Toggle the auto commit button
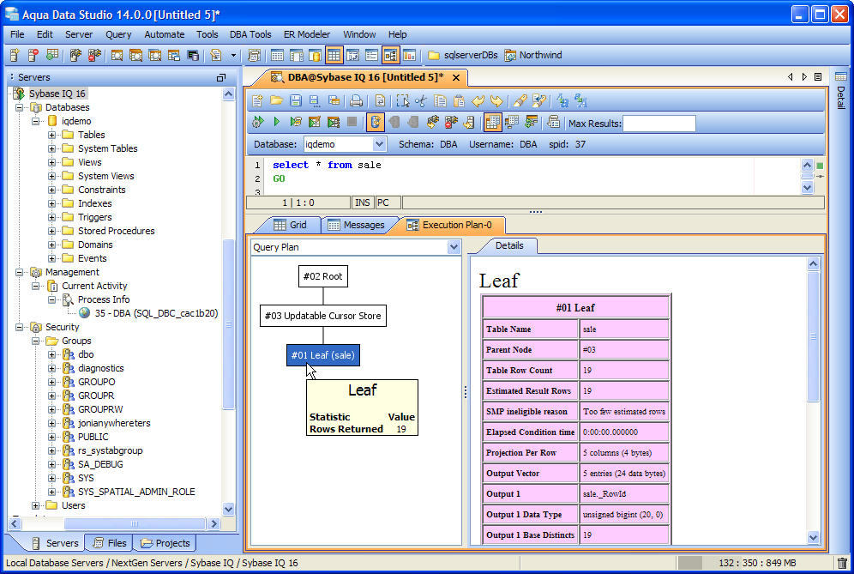Viewport: 854px width, 574px height. click(376, 122)
